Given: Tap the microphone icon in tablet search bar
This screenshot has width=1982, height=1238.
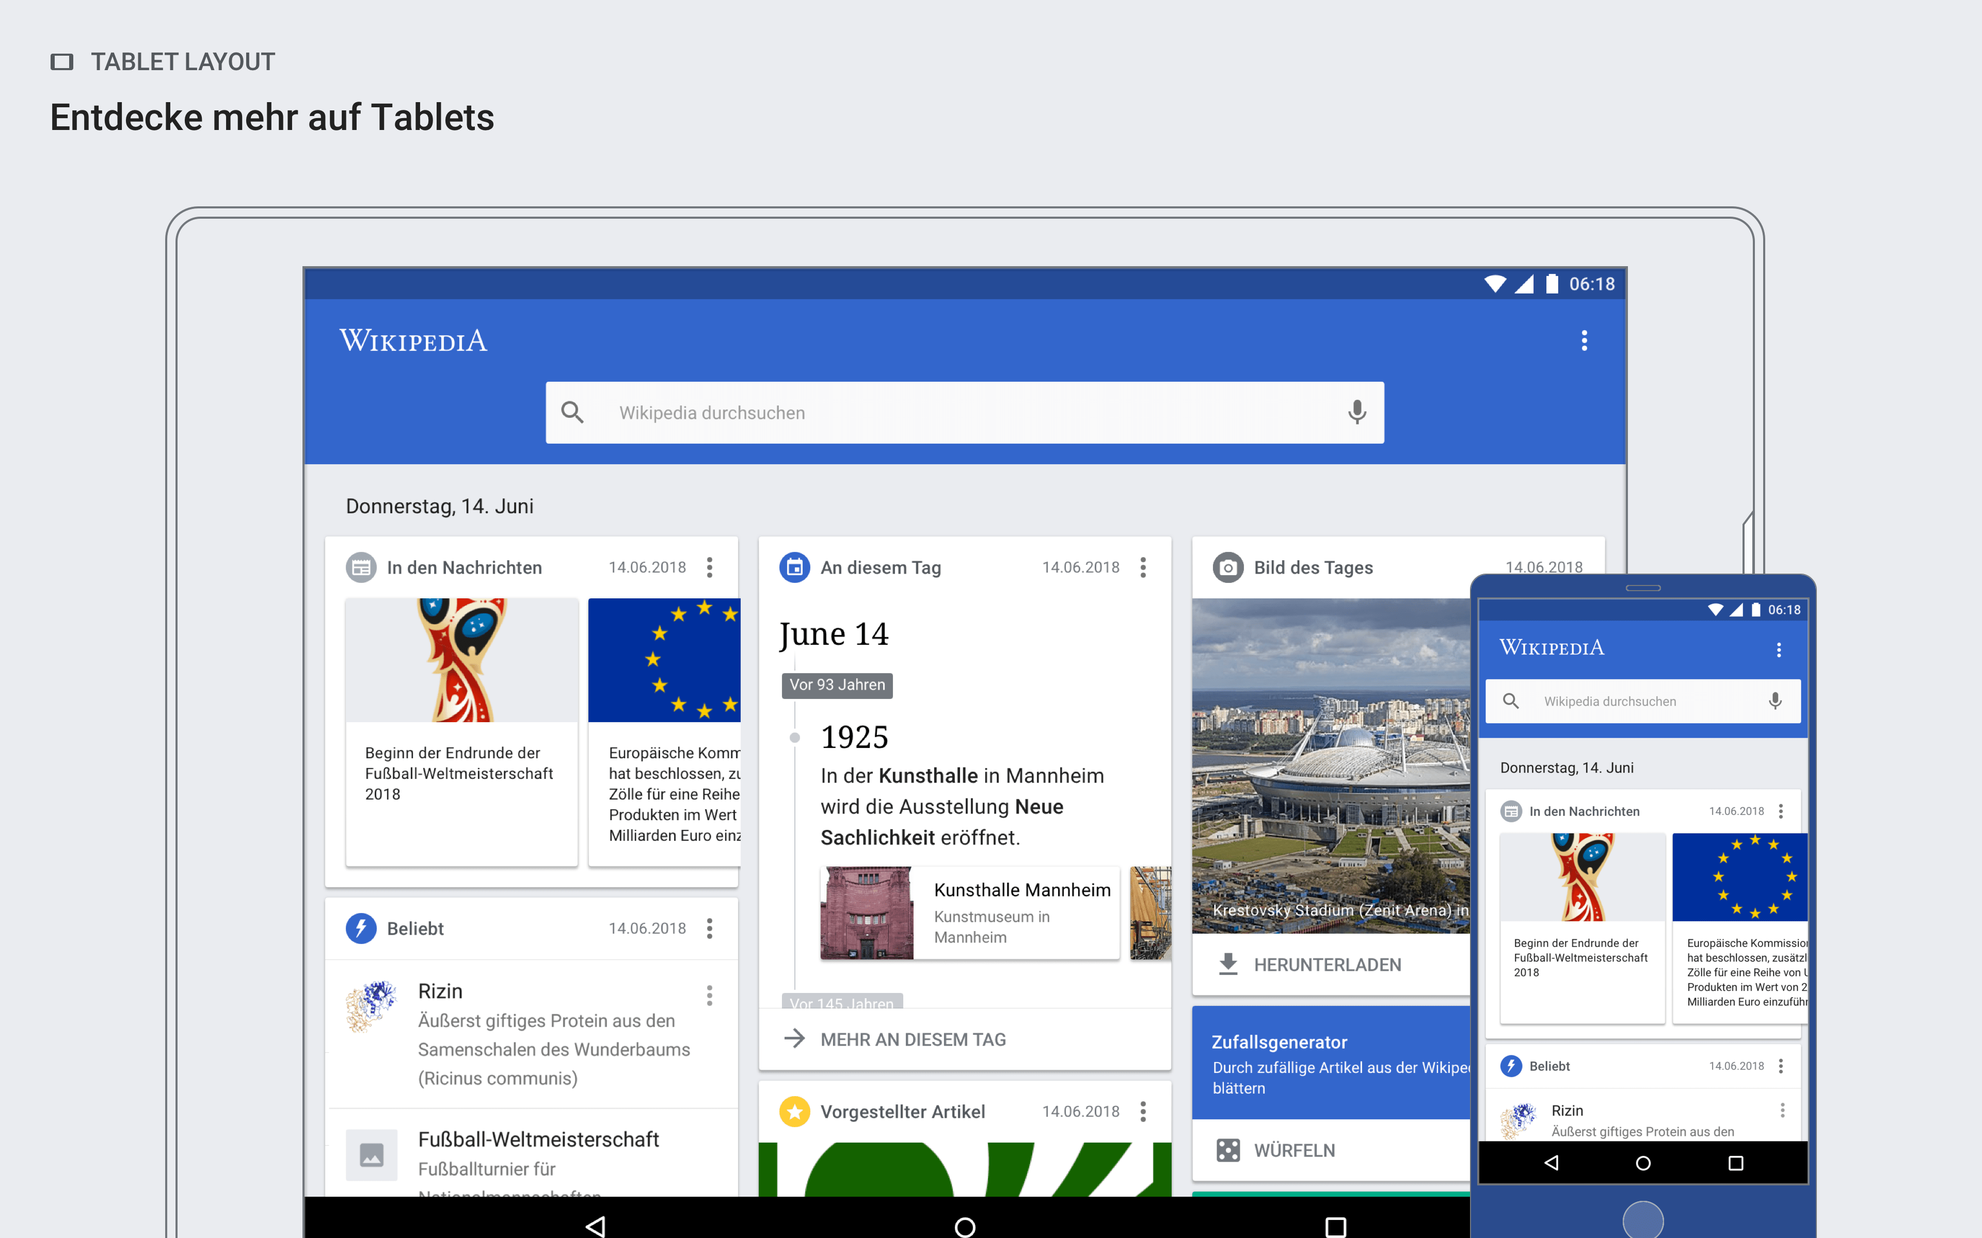Looking at the screenshot, I should 1357,413.
